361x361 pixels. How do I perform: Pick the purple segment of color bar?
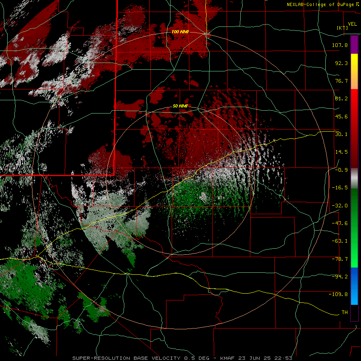coord(354,45)
